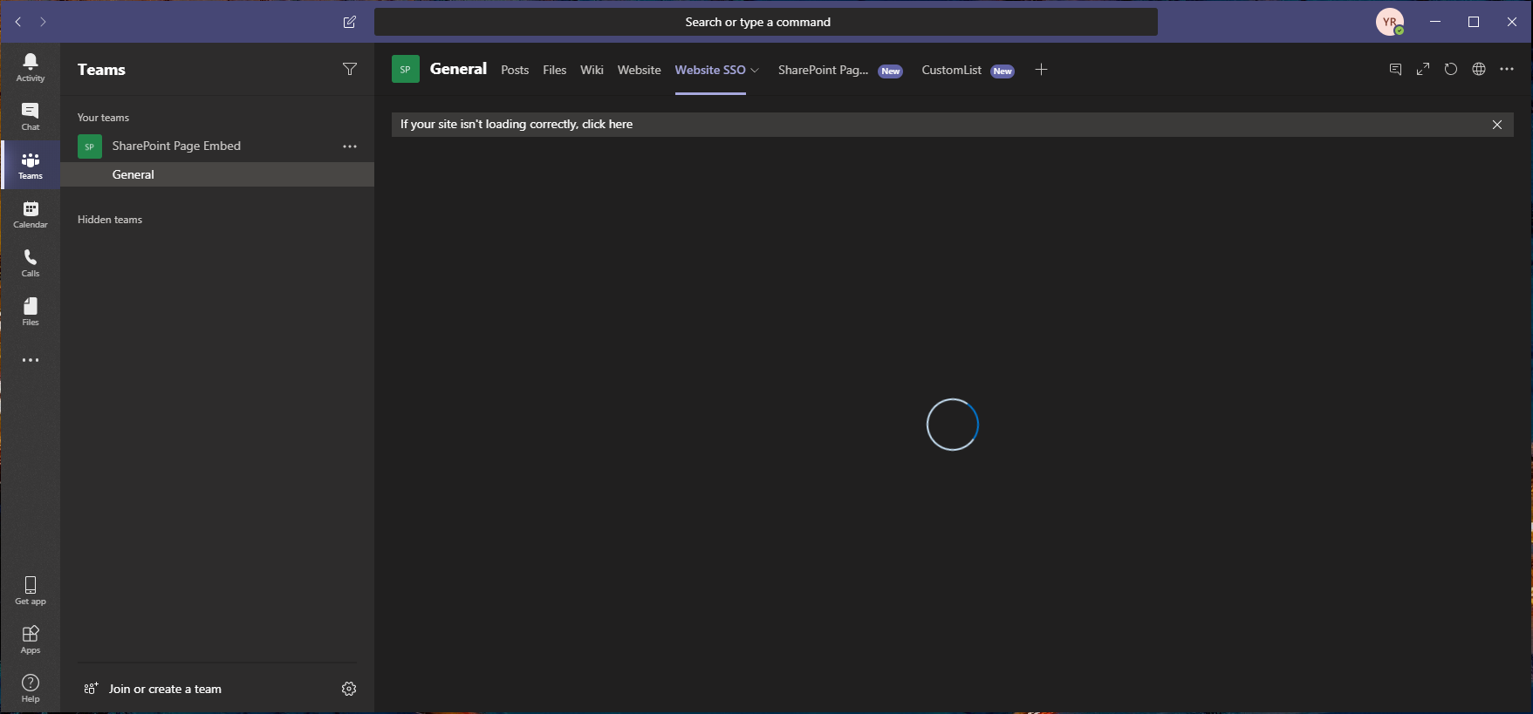Open the website in browser via globe icon
Screen dimensions: 1533x714
[x=1479, y=69]
